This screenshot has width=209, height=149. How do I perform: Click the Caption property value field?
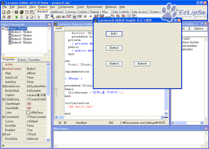[36, 95]
